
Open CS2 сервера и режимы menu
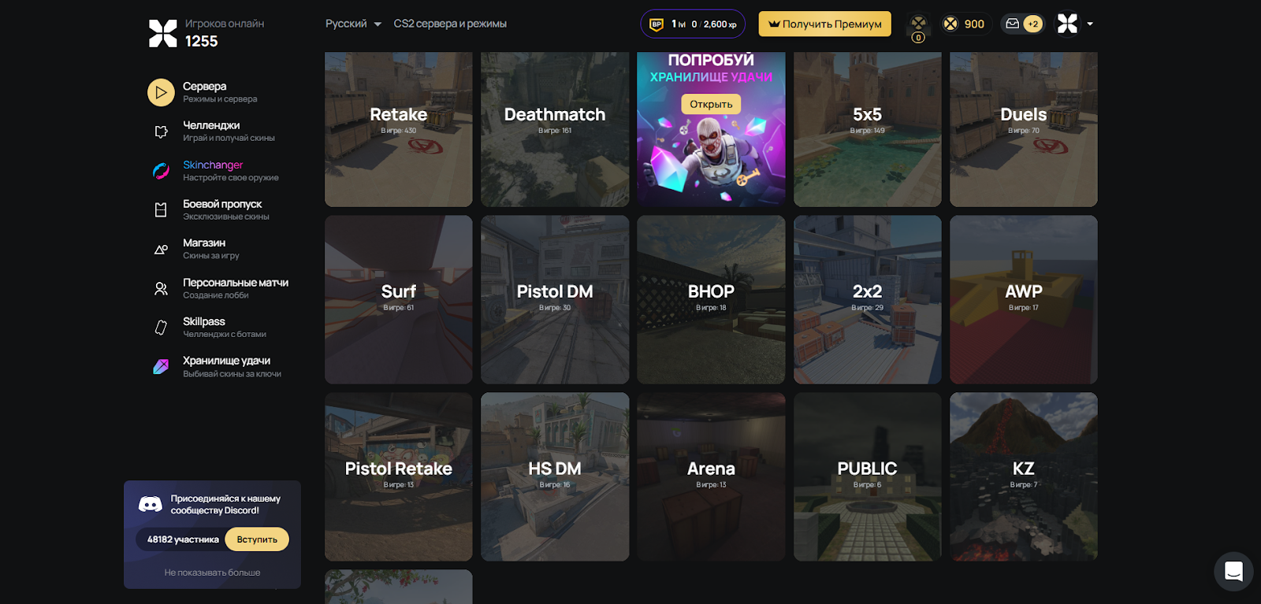pos(450,24)
